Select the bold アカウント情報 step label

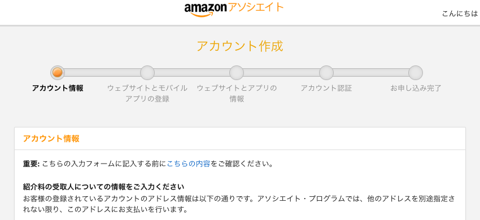click(x=58, y=89)
